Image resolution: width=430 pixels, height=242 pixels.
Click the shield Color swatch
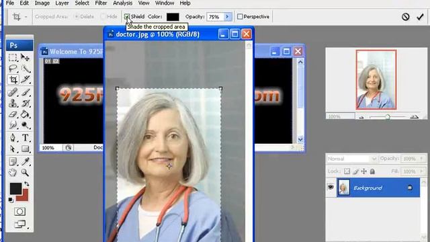173,17
